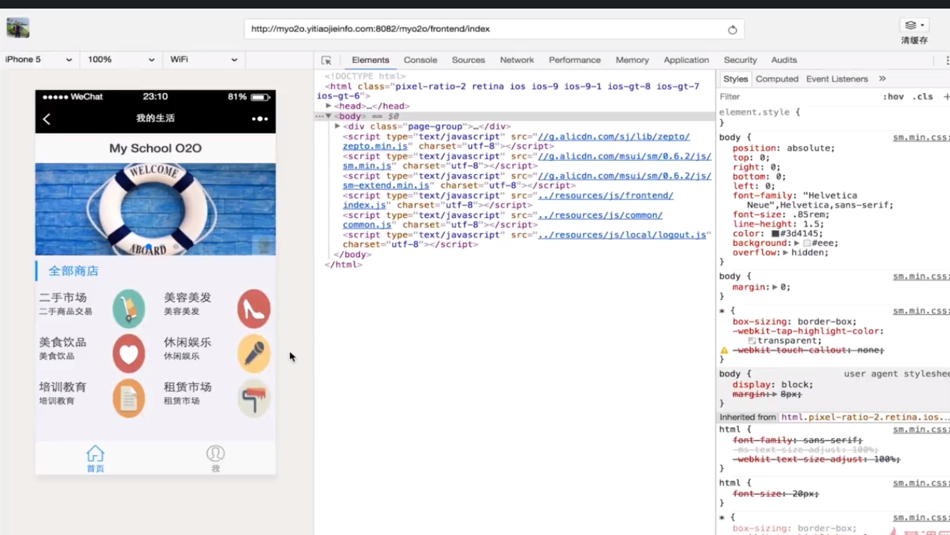The height and width of the screenshot is (535, 950).
Task: Tap the 首页 home icon in bottom bar
Action: [95, 458]
